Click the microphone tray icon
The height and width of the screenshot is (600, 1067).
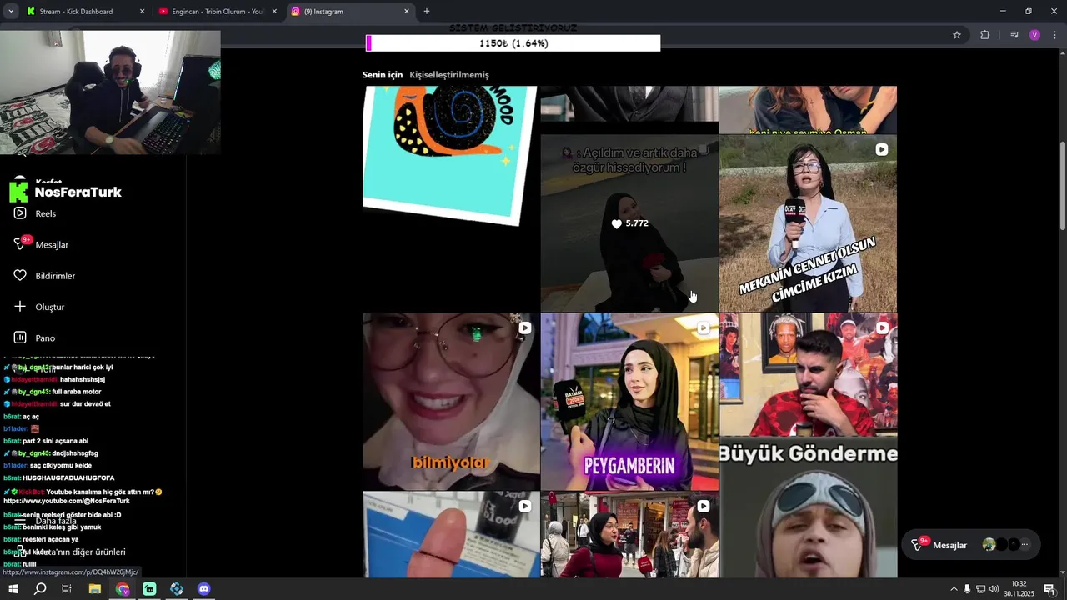(x=967, y=589)
